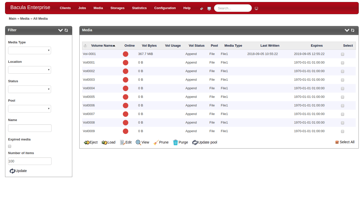Image resolution: width=360 pixels, height=200 pixels.
Task: Sort by Volume Name column header
Action: 102,46
